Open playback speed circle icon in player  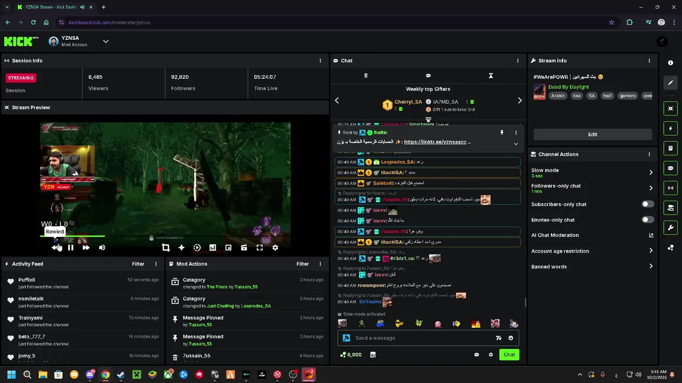point(197,247)
